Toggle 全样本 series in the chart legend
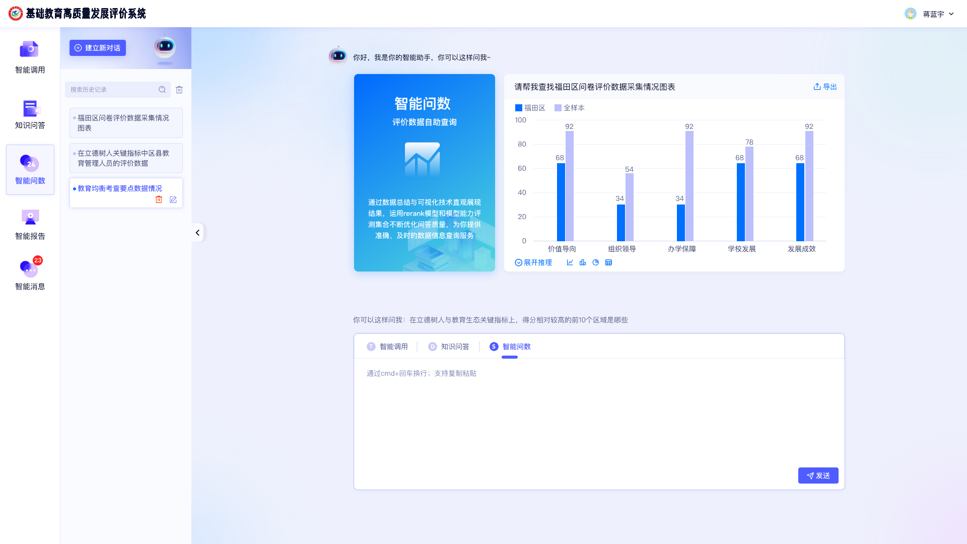Image resolution: width=967 pixels, height=544 pixels. point(569,107)
